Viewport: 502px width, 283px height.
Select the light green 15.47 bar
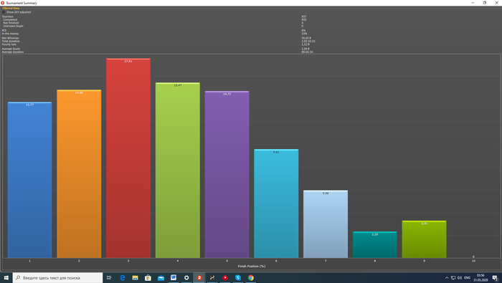point(178,170)
